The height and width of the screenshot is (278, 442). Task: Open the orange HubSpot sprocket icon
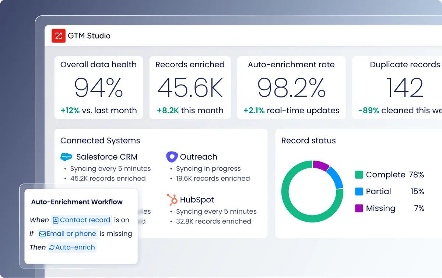coord(172,200)
